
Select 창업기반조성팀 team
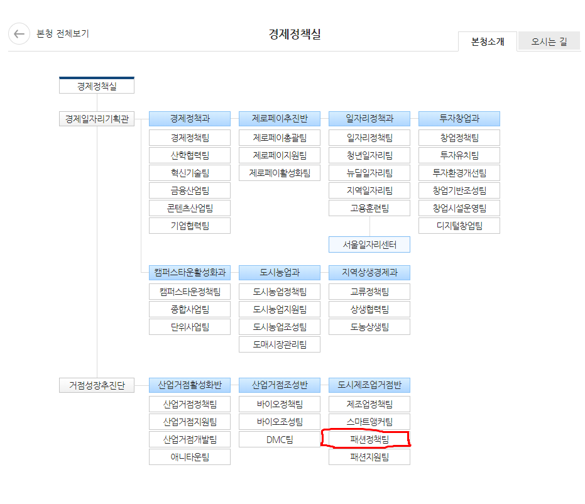tap(459, 190)
